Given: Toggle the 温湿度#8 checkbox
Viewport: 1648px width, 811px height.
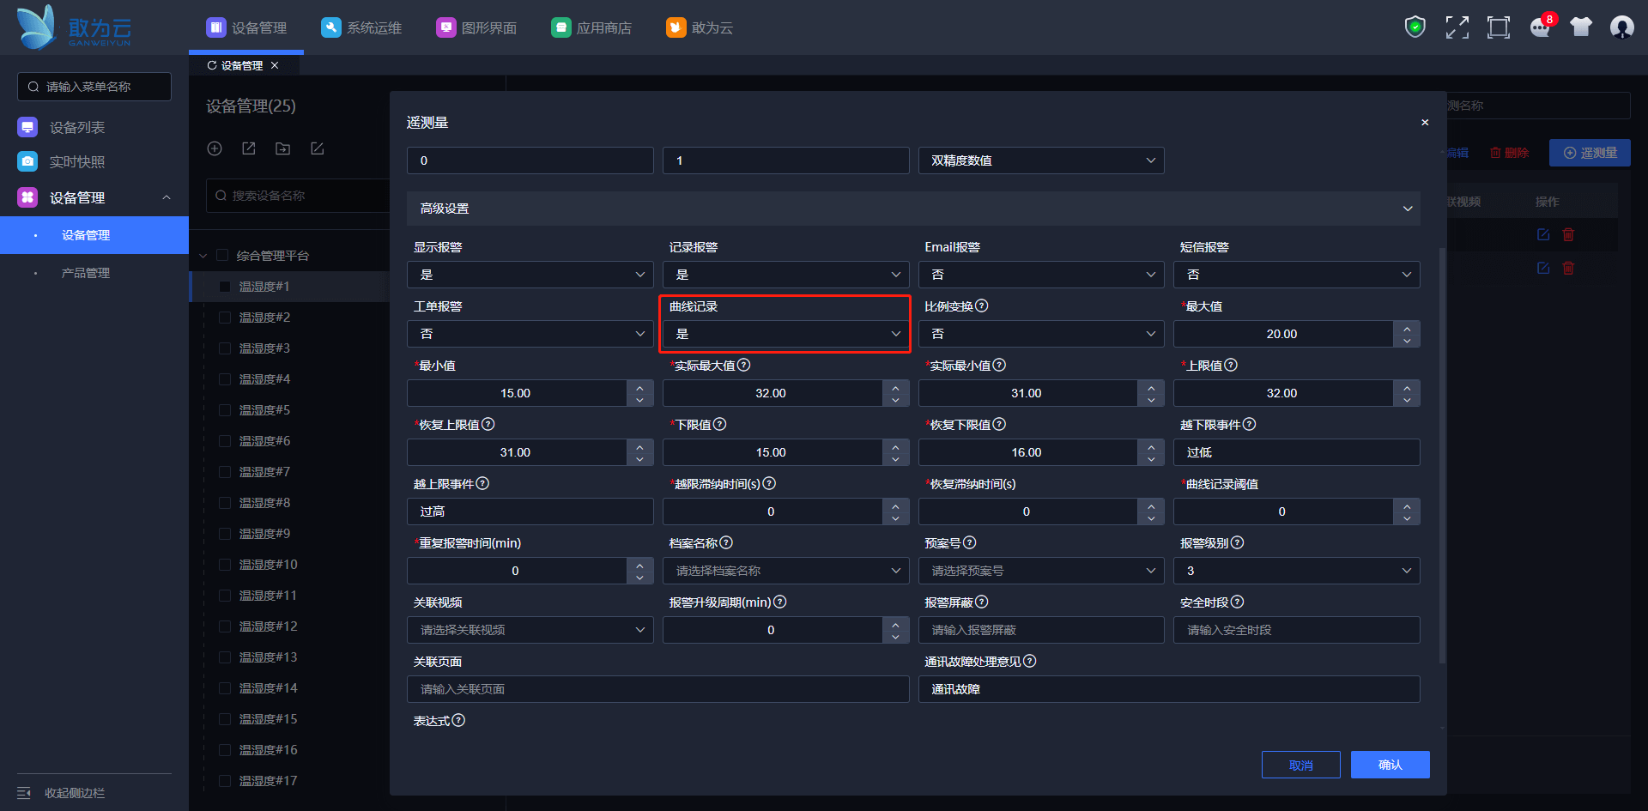Looking at the screenshot, I should click(225, 503).
